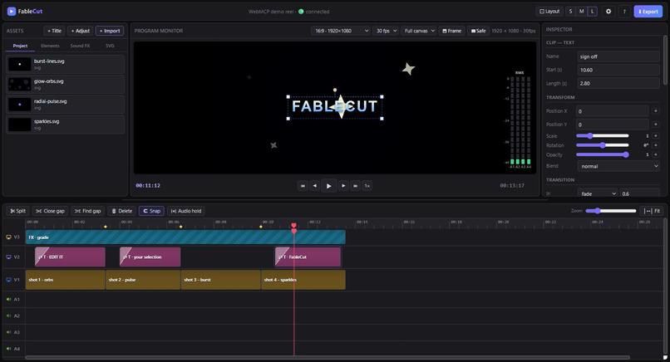Toggle Audio hold

tap(186, 211)
